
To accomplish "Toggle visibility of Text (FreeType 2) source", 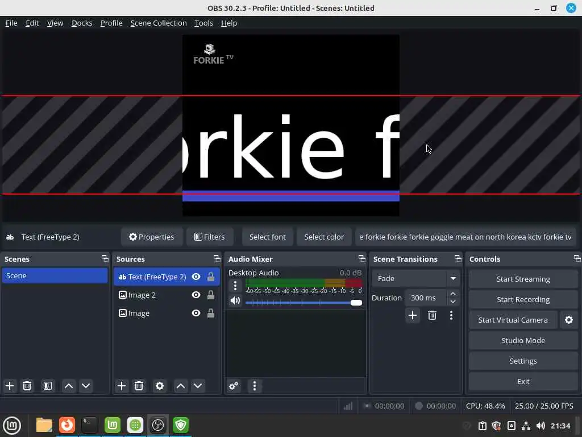I will 196,277.
